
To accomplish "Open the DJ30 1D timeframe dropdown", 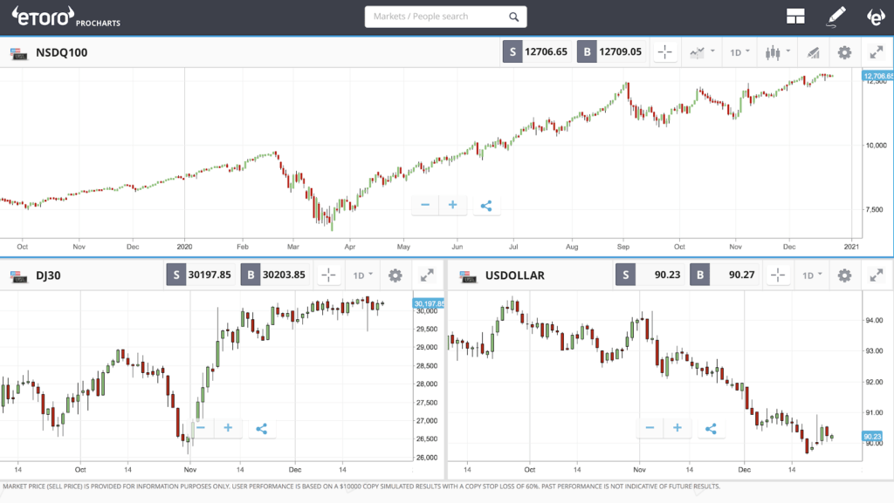I will [362, 275].
